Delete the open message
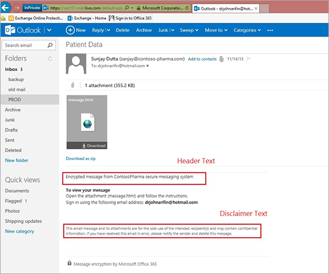329x274 pixels. [123, 30]
